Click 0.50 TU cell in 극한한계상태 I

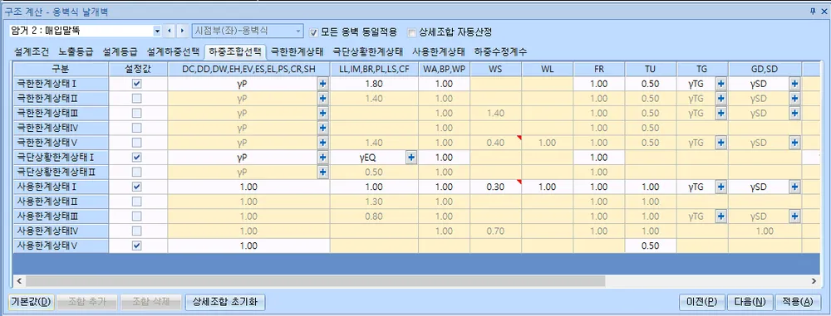[x=651, y=84]
